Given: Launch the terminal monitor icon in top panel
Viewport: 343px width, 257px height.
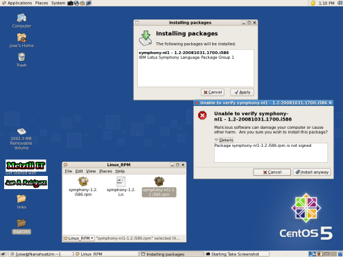Looking at the screenshot, I should coord(89,3).
